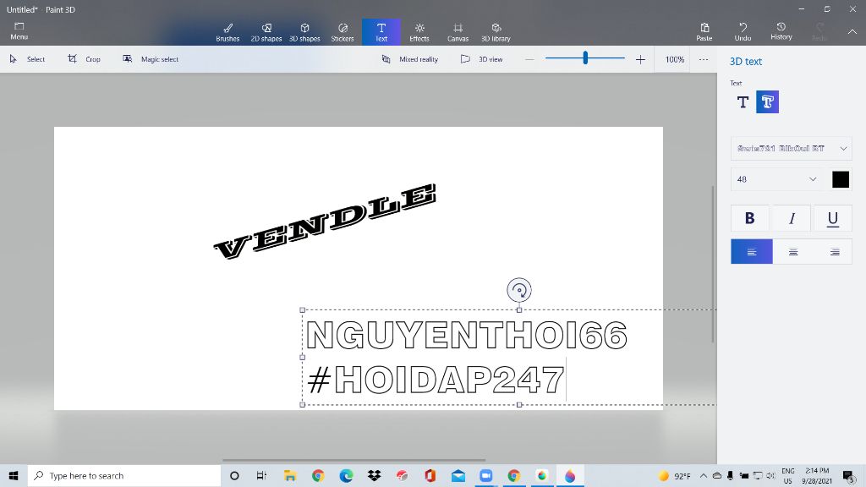This screenshot has height=487, width=866.
Task: Click the Paste button
Action: coord(704,31)
